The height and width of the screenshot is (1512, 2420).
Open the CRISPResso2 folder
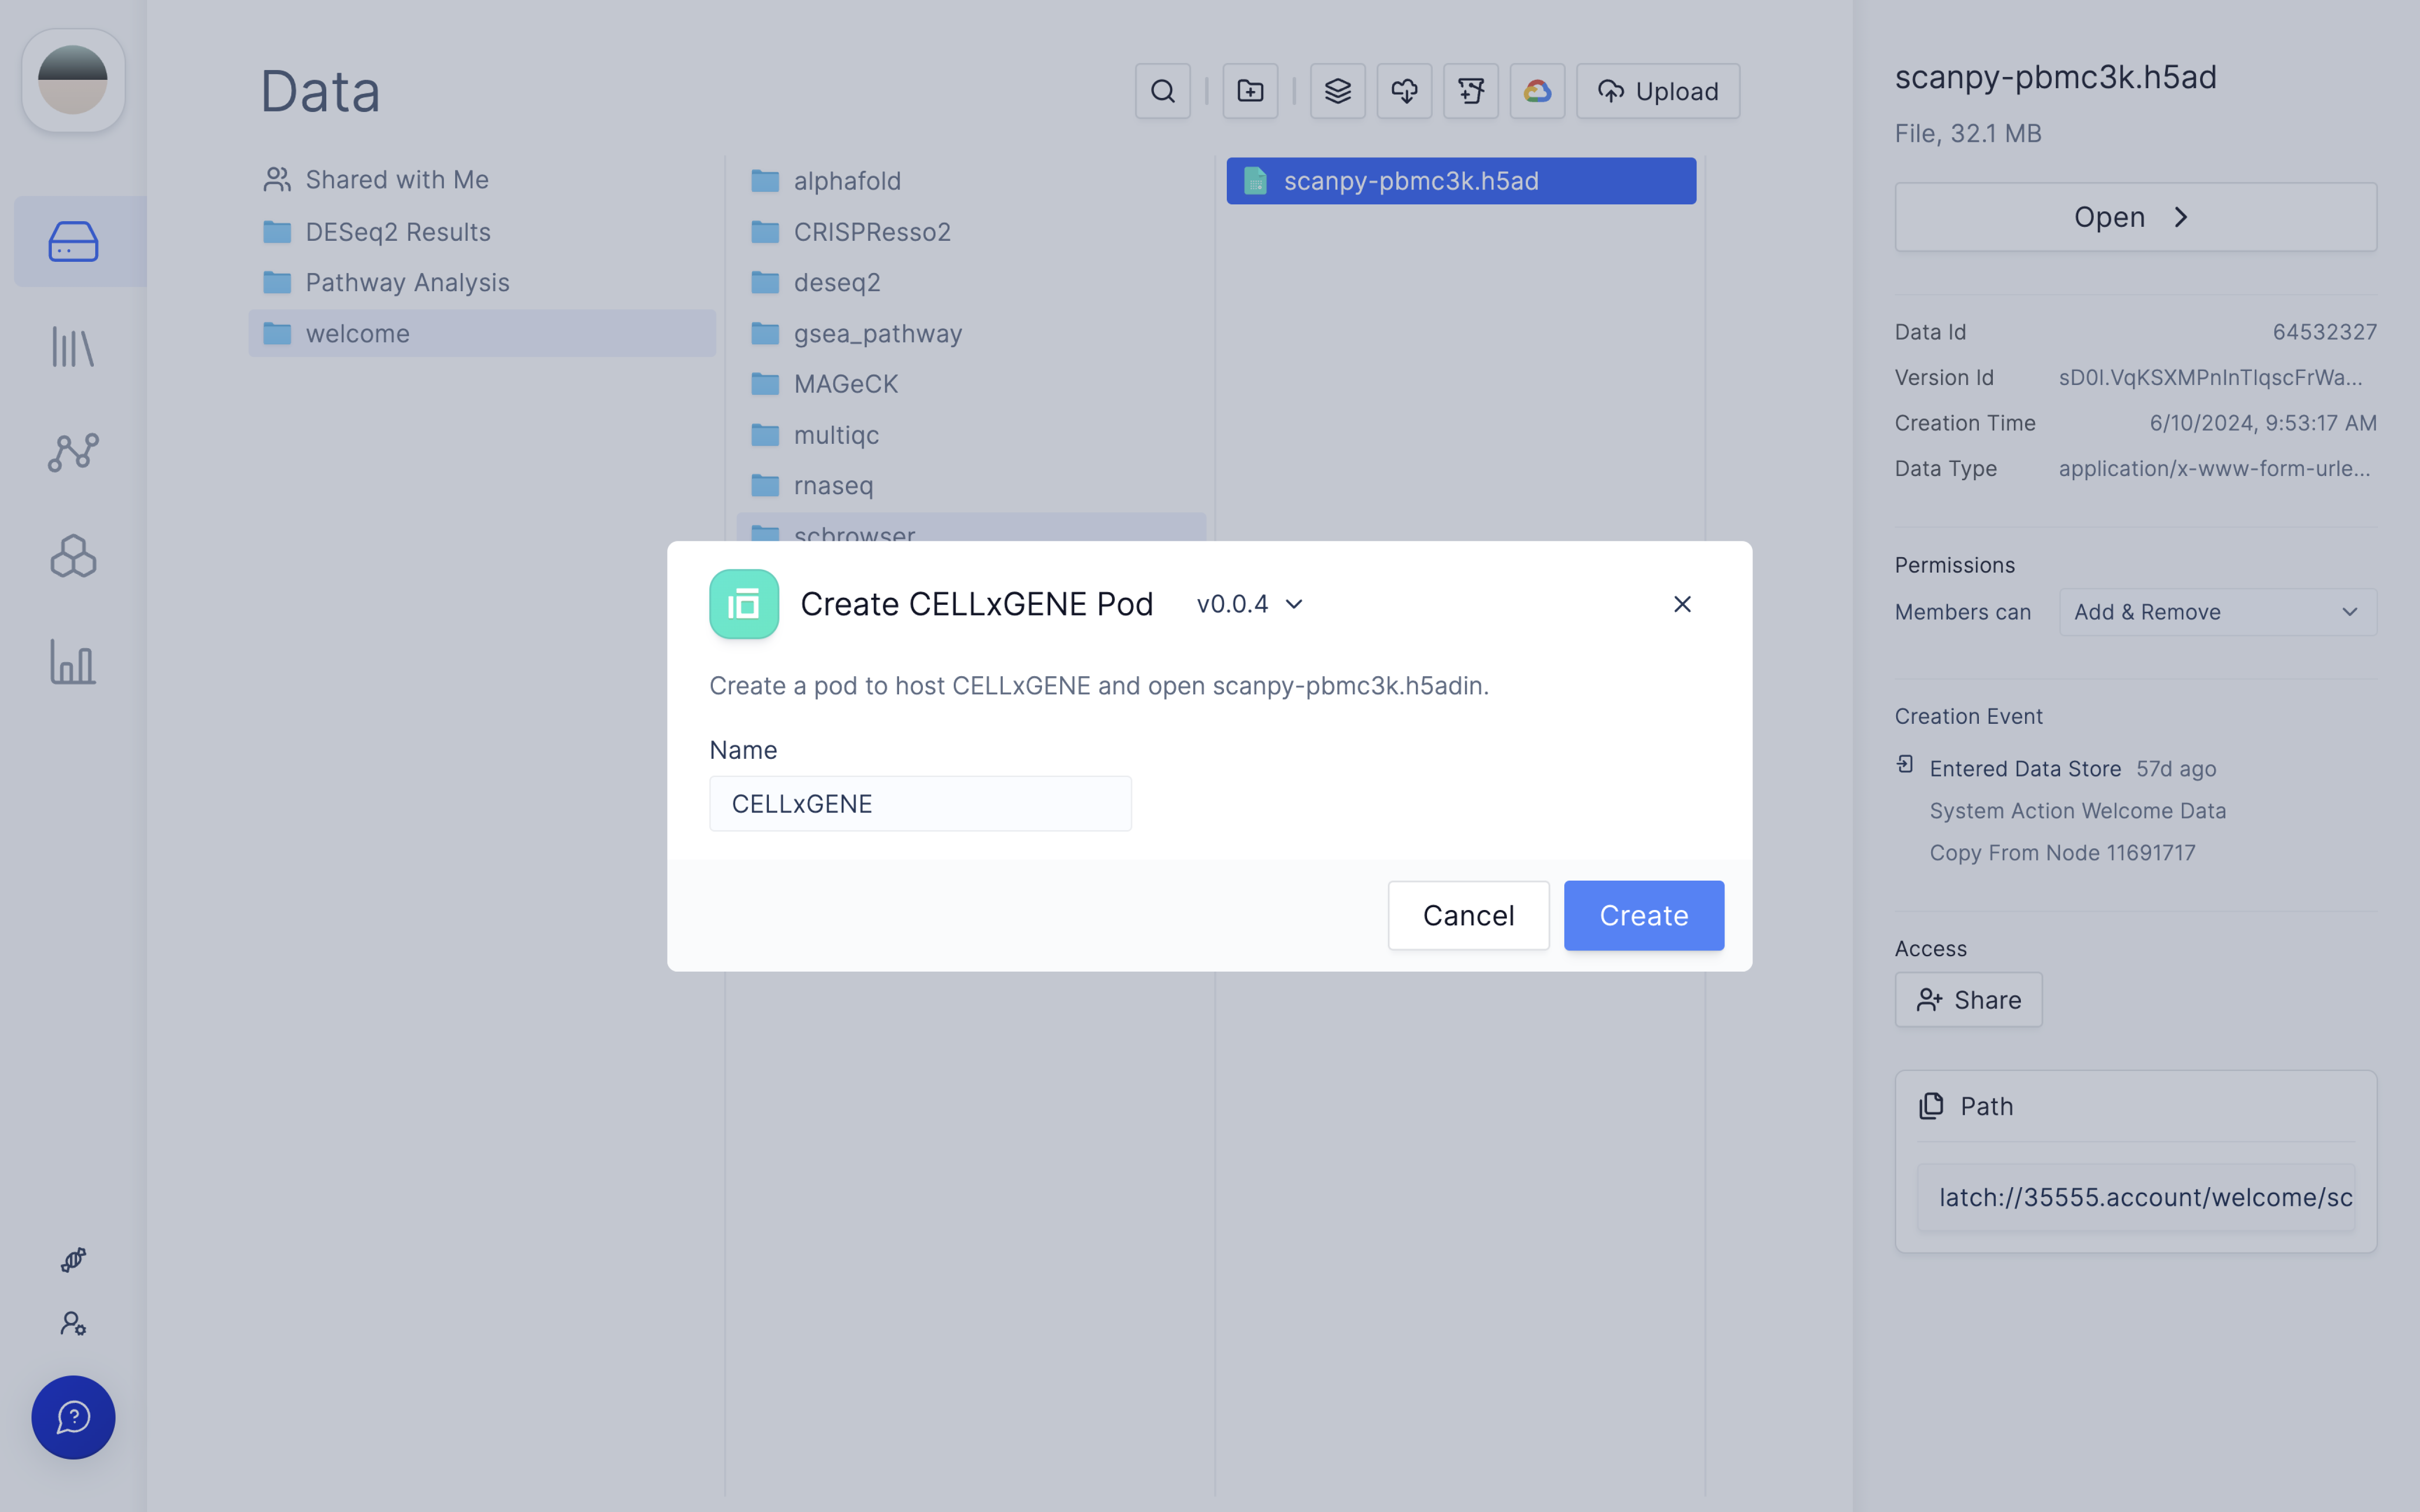(971, 232)
